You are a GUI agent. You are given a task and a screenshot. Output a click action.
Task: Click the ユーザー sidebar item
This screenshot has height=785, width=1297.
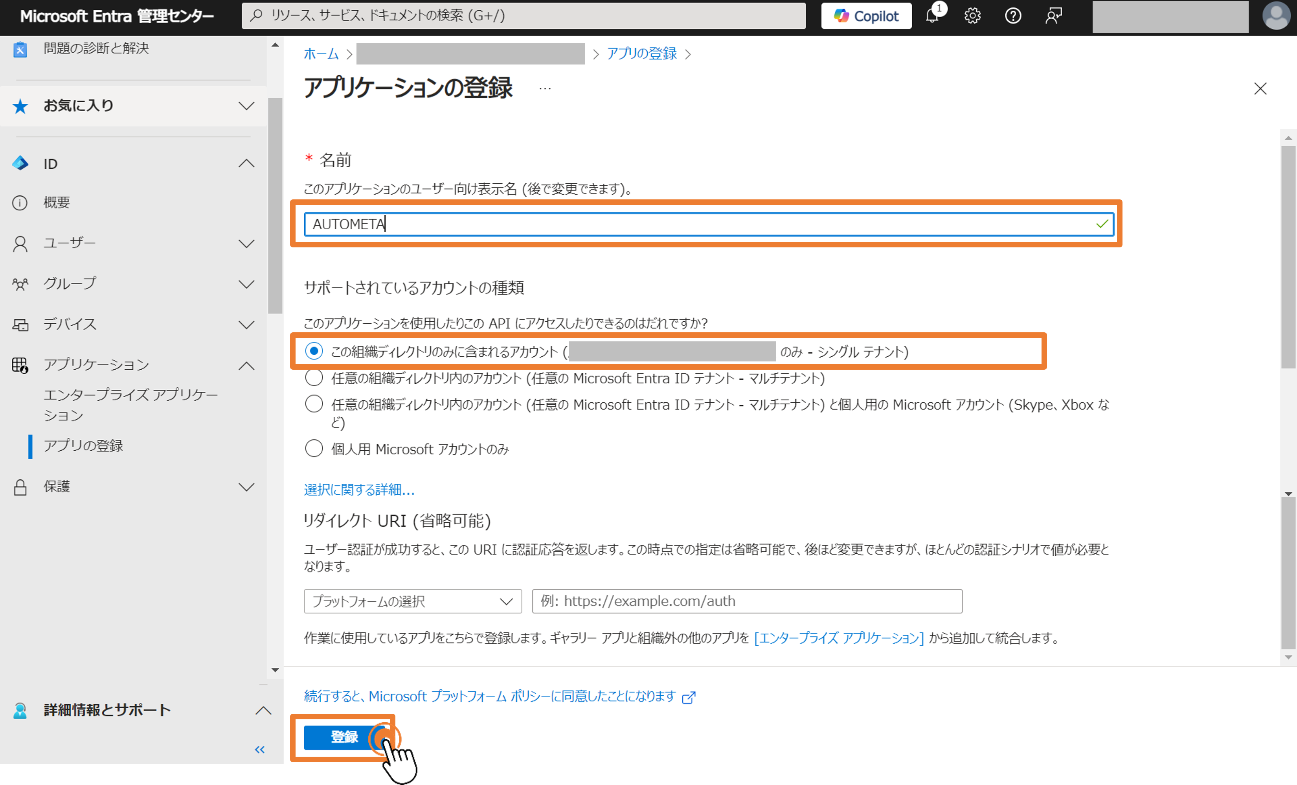point(70,243)
